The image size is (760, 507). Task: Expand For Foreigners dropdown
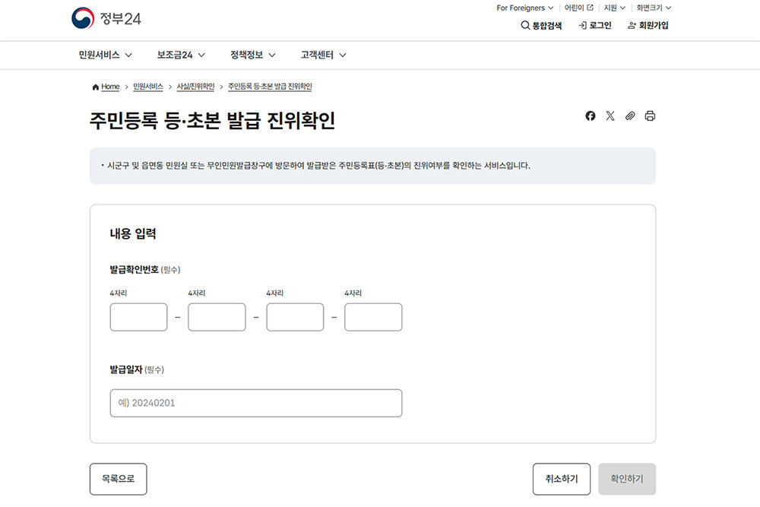[x=524, y=8]
